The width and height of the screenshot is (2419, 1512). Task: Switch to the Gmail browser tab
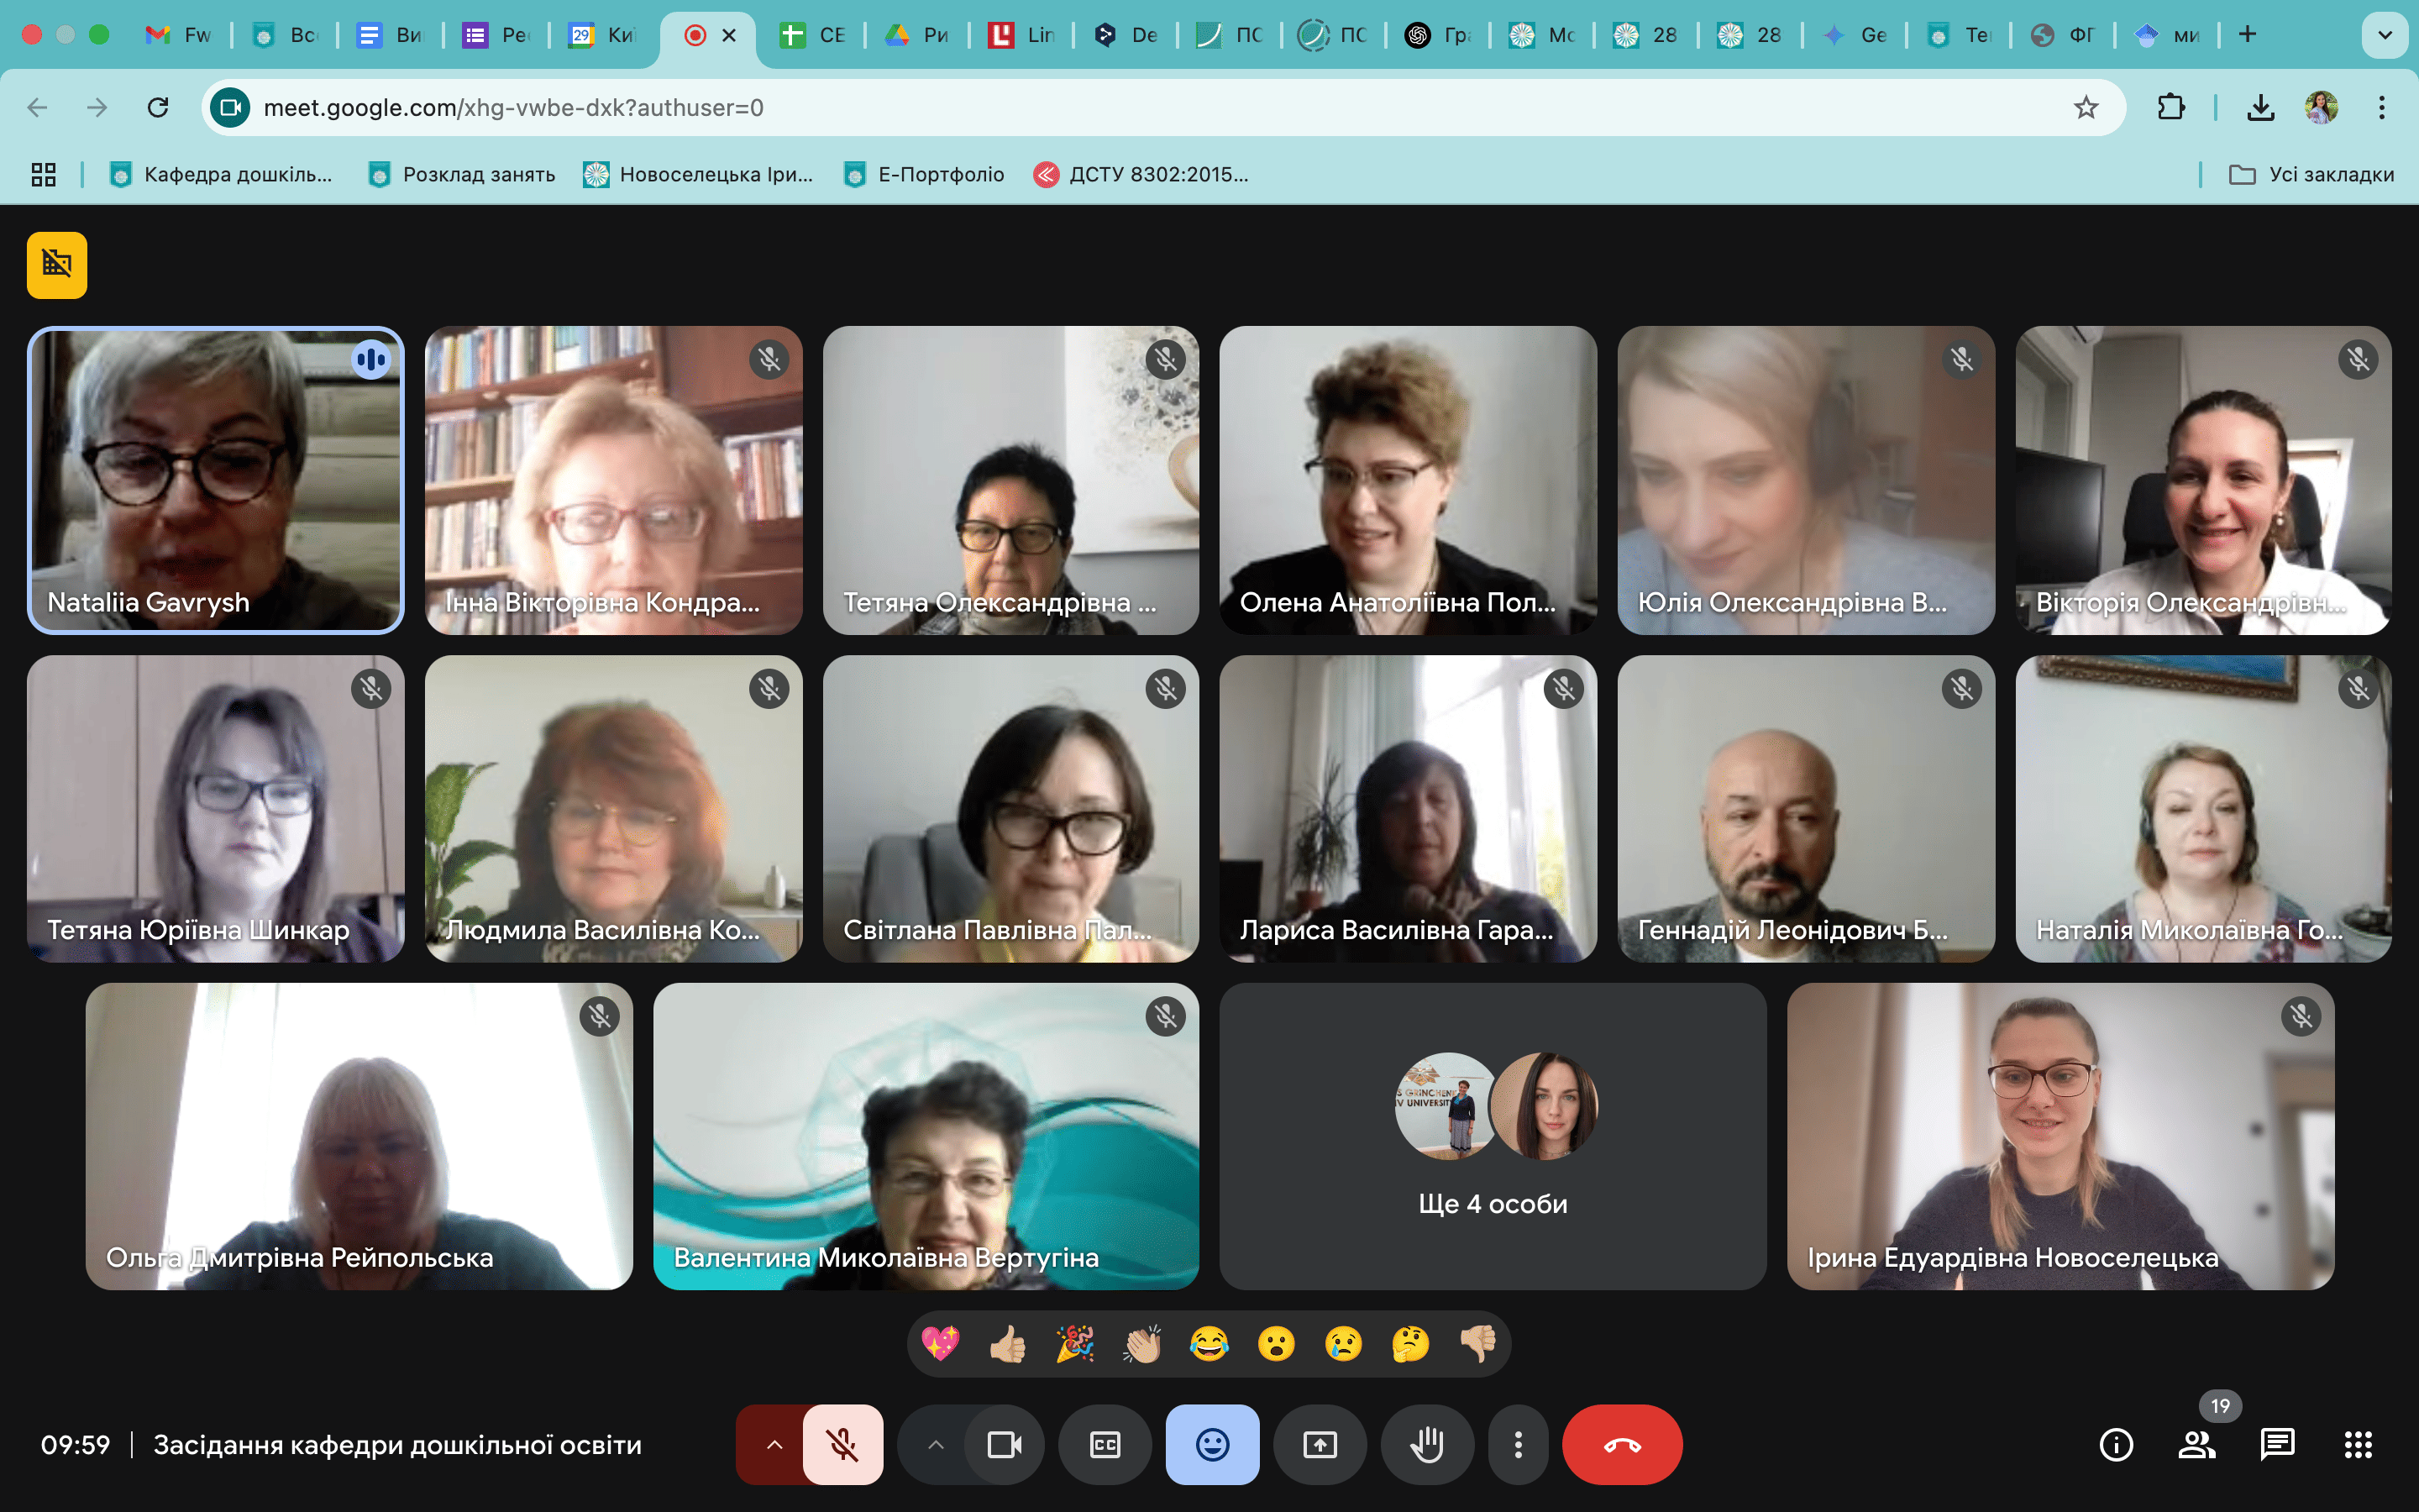coord(178,35)
